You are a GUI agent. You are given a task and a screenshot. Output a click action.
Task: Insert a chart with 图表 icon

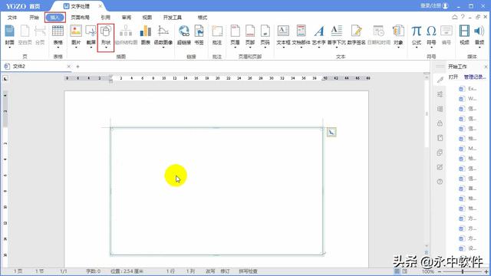coord(145,31)
